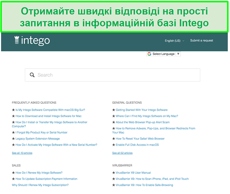This screenshot has height=194, width=230.
Task: Open 'How To Update Subscription Payment Information'
Action: point(46,179)
